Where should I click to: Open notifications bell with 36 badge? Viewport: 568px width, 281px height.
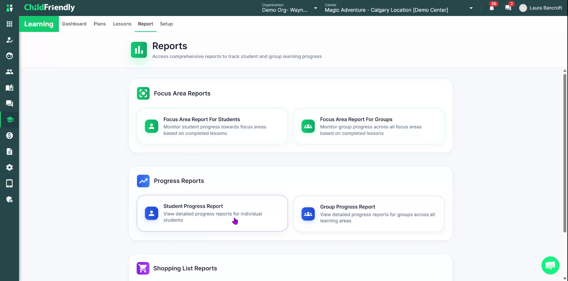pyautogui.click(x=492, y=8)
